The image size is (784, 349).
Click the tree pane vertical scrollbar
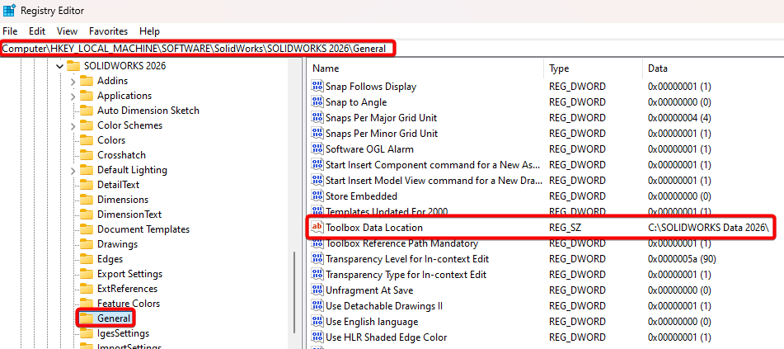point(294,293)
